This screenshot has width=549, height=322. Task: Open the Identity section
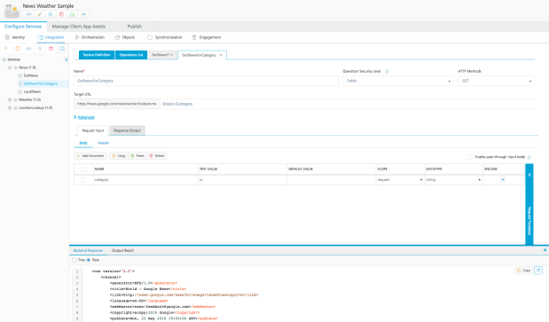pos(15,37)
